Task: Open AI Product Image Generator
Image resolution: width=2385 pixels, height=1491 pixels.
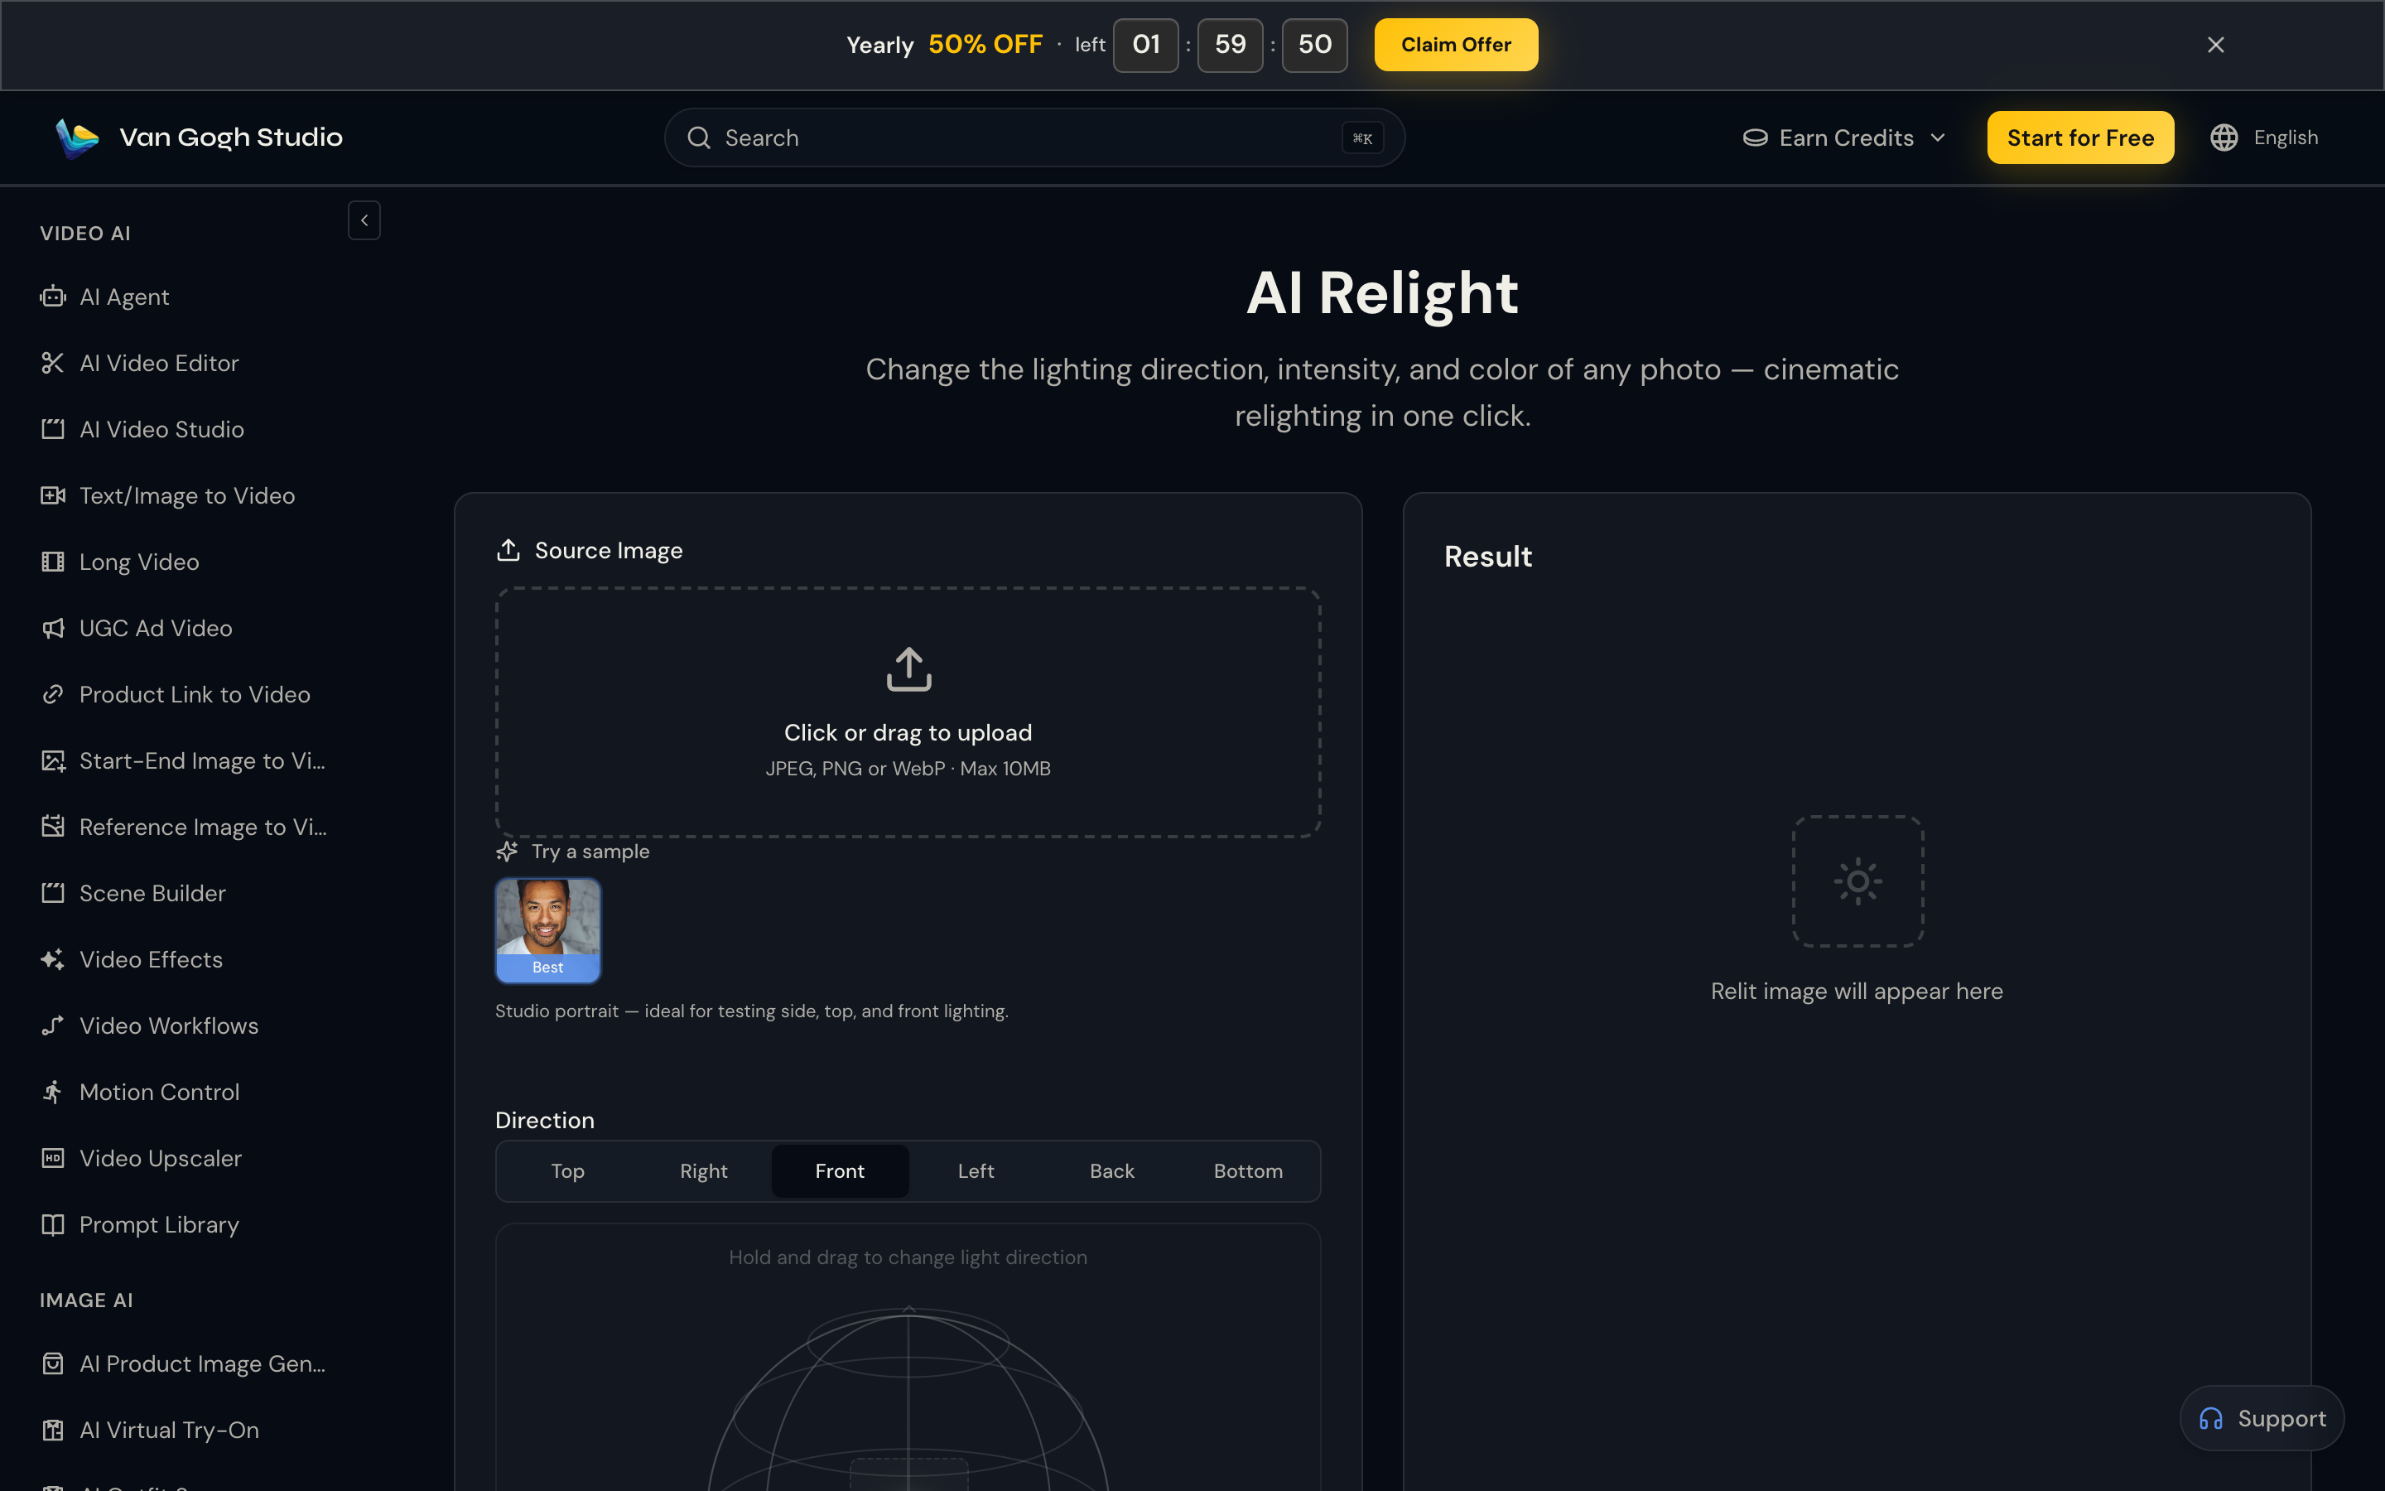Action: (182, 1363)
